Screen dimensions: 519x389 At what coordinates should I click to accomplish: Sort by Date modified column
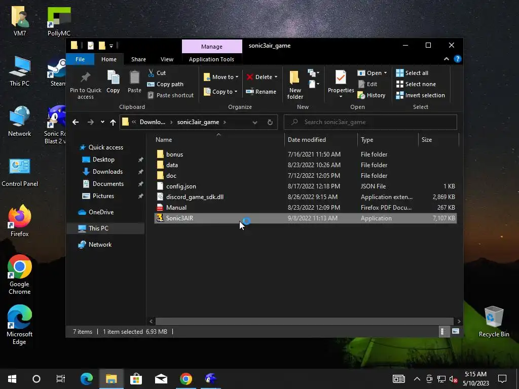point(321,140)
